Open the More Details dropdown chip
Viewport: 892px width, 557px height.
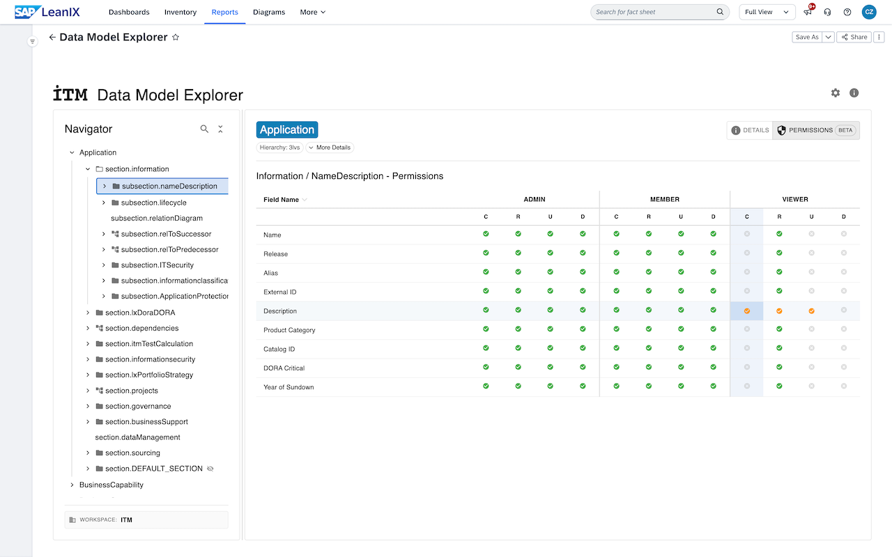point(329,148)
